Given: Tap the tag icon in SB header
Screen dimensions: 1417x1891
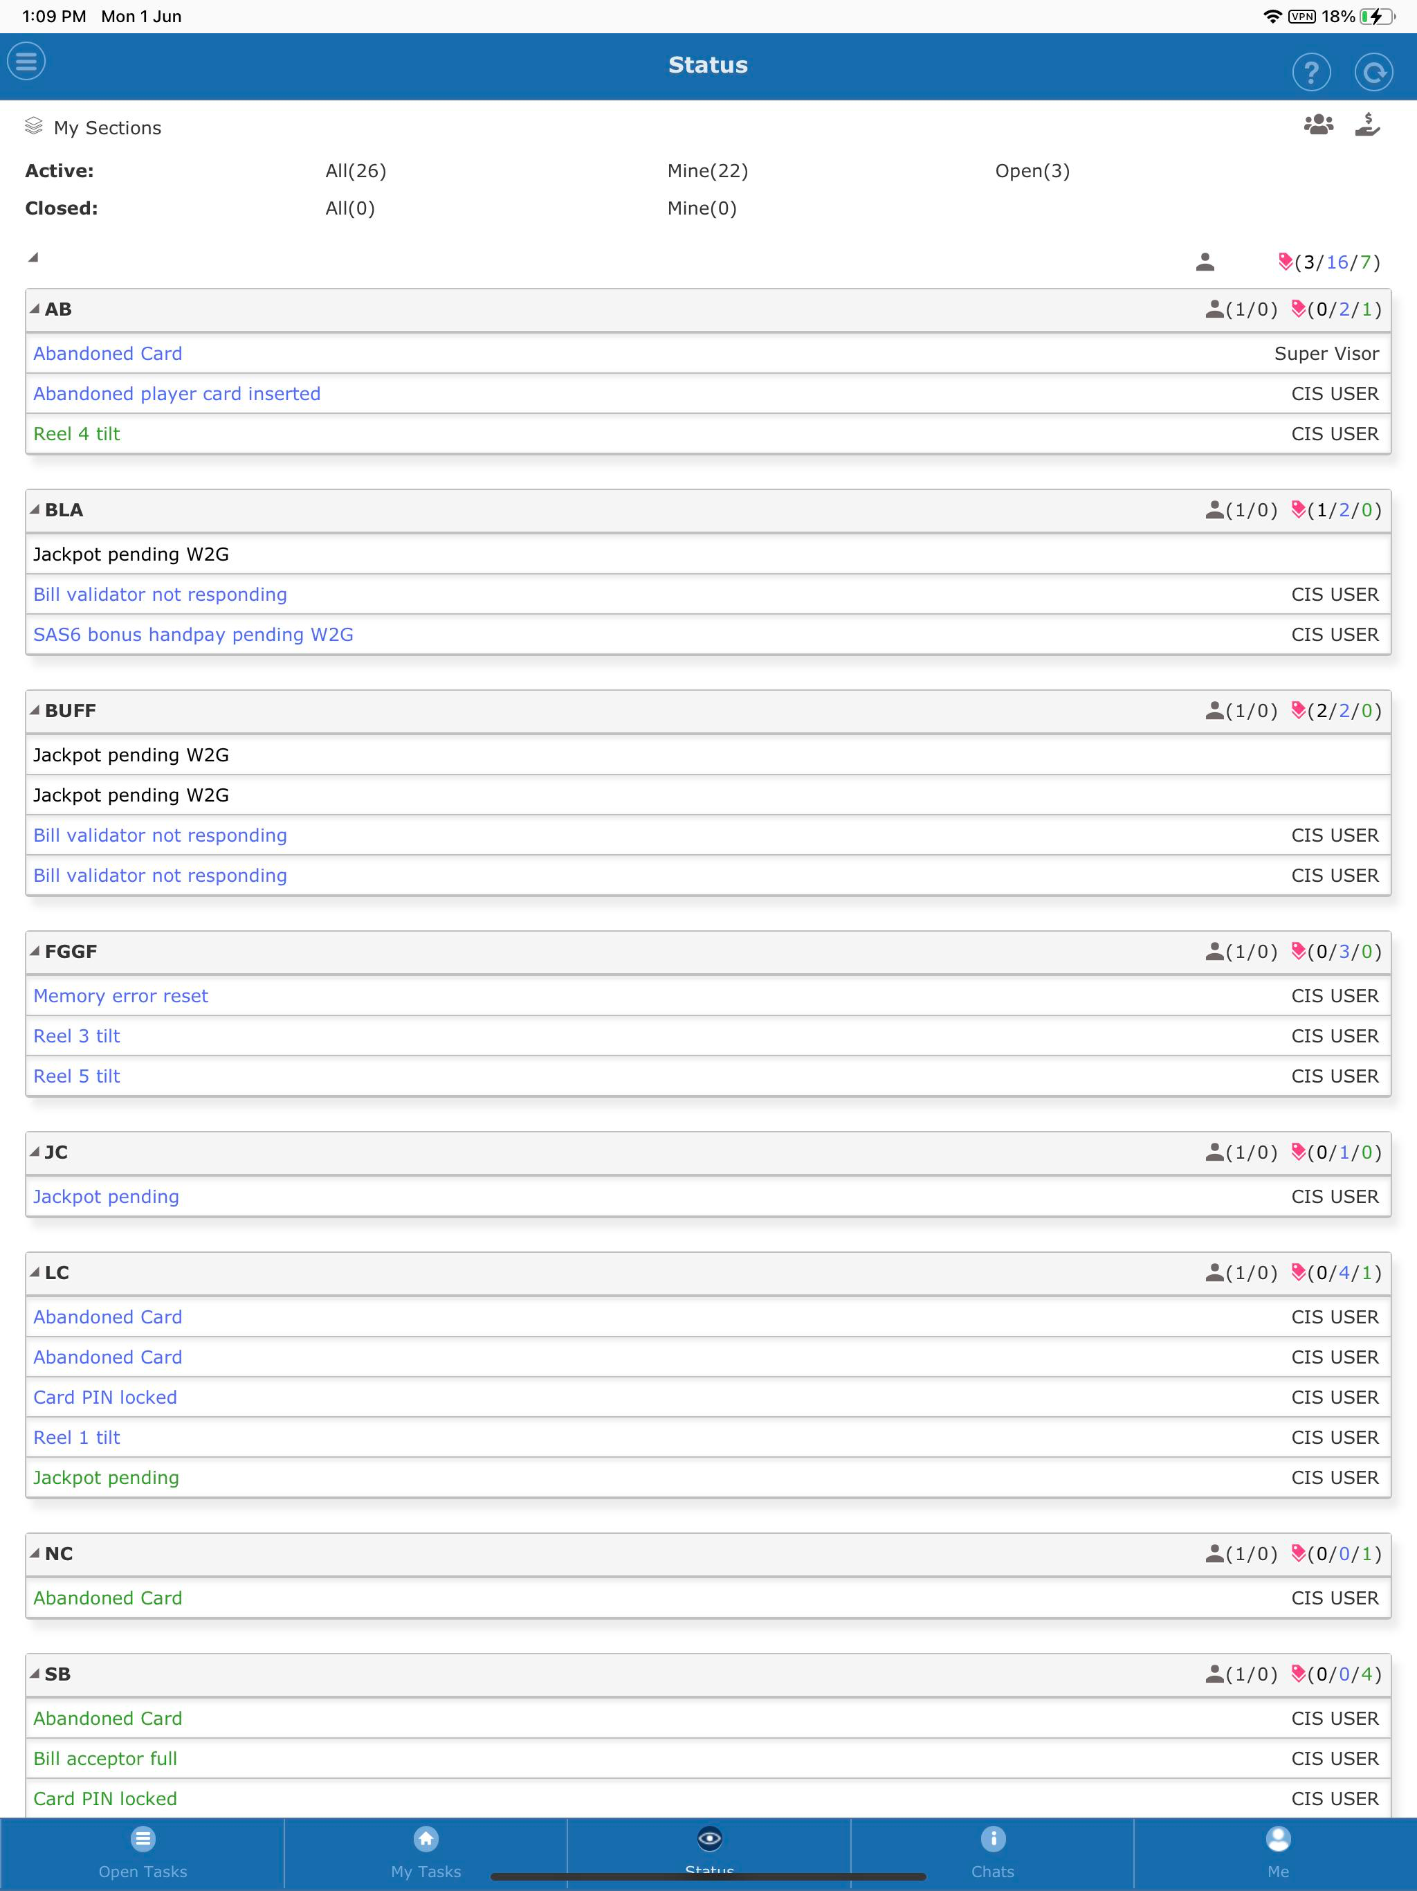Looking at the screenshot, I should [1298, 1674].
